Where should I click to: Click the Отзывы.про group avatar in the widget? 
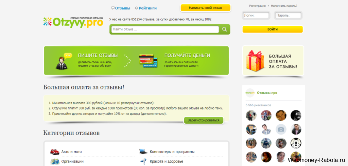250,93
